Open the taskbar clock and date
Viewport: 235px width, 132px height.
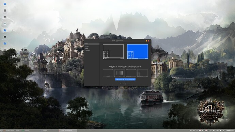[230, 131]
